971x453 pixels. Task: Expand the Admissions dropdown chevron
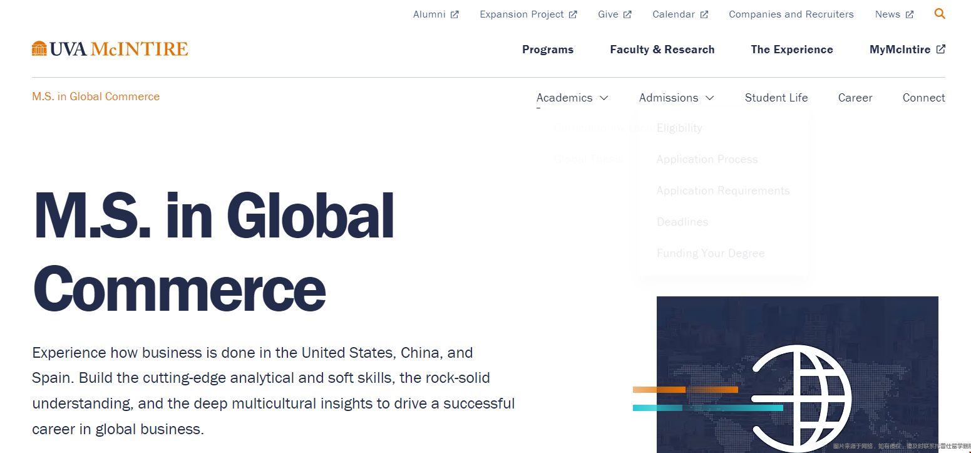(x=710, y=98)
